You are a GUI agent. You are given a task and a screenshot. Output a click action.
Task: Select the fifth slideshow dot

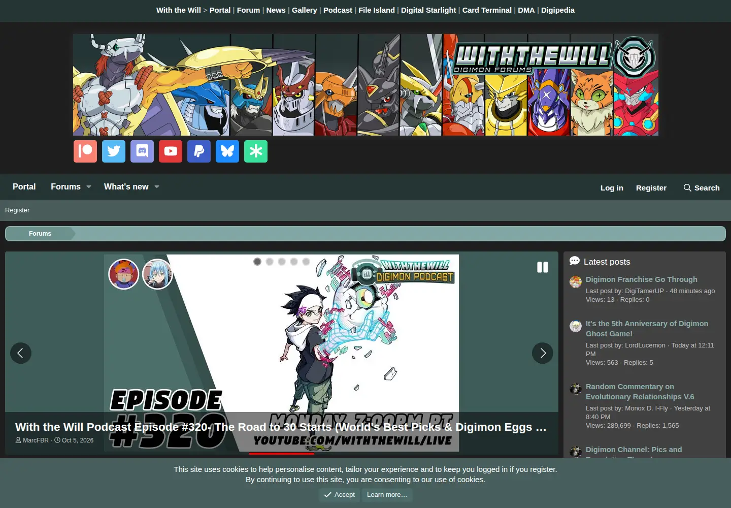[306, 262]
